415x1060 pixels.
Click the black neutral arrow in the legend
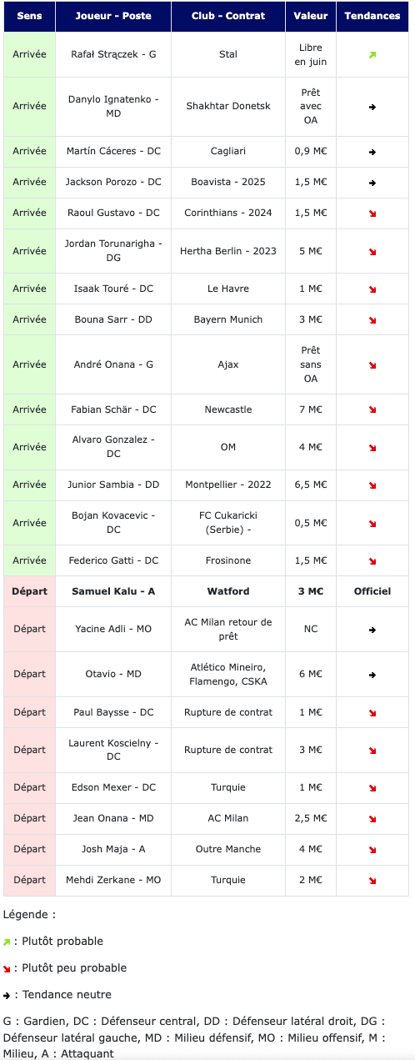7,995
